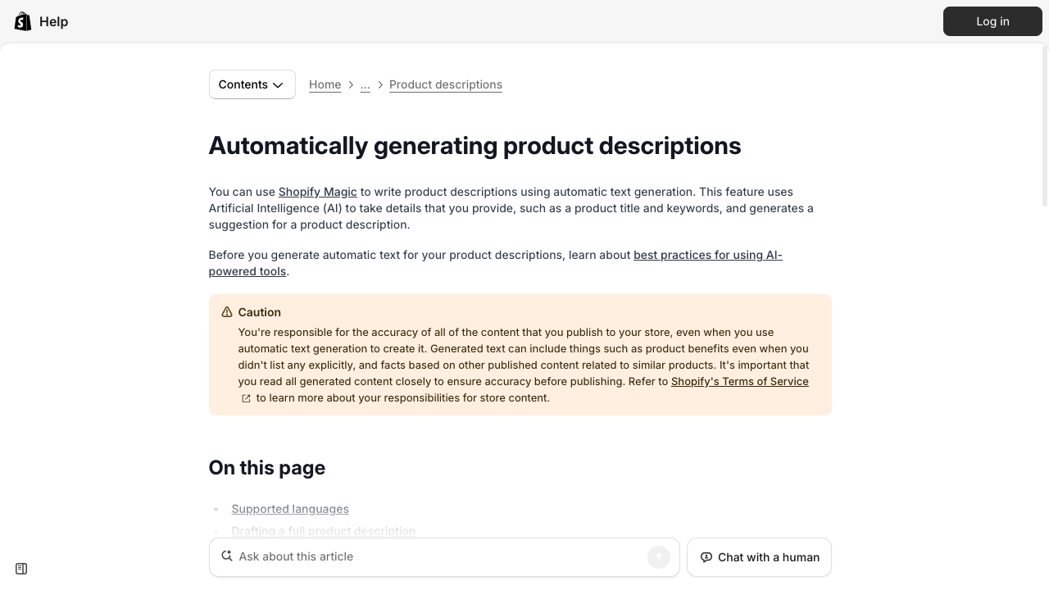Image resolution: width=1049 pixels, height=590 pixels.
Task: Click the sparkle search icon in ask field
Action: pyautogui.click(x=227, y=556)
